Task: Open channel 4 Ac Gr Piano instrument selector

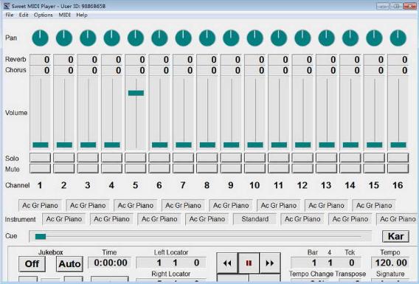Action: tap(111, 219)
